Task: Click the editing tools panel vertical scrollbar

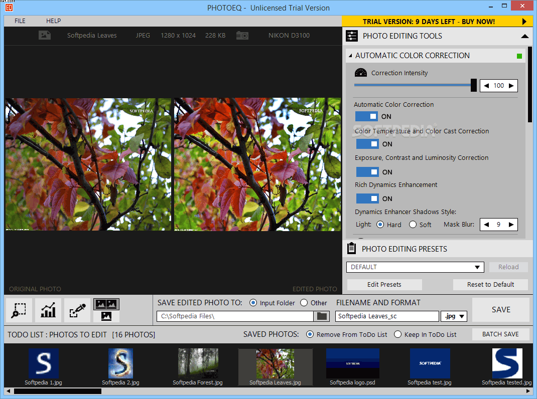Action: tap(530, 85)
